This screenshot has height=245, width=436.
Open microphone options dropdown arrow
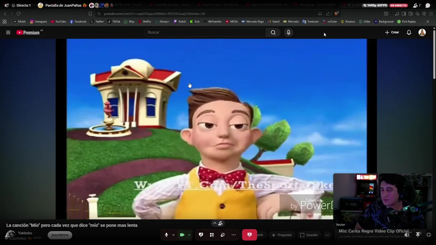click(173, 235)
